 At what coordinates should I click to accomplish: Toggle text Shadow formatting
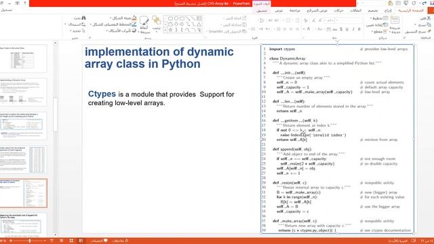[341, 29]
